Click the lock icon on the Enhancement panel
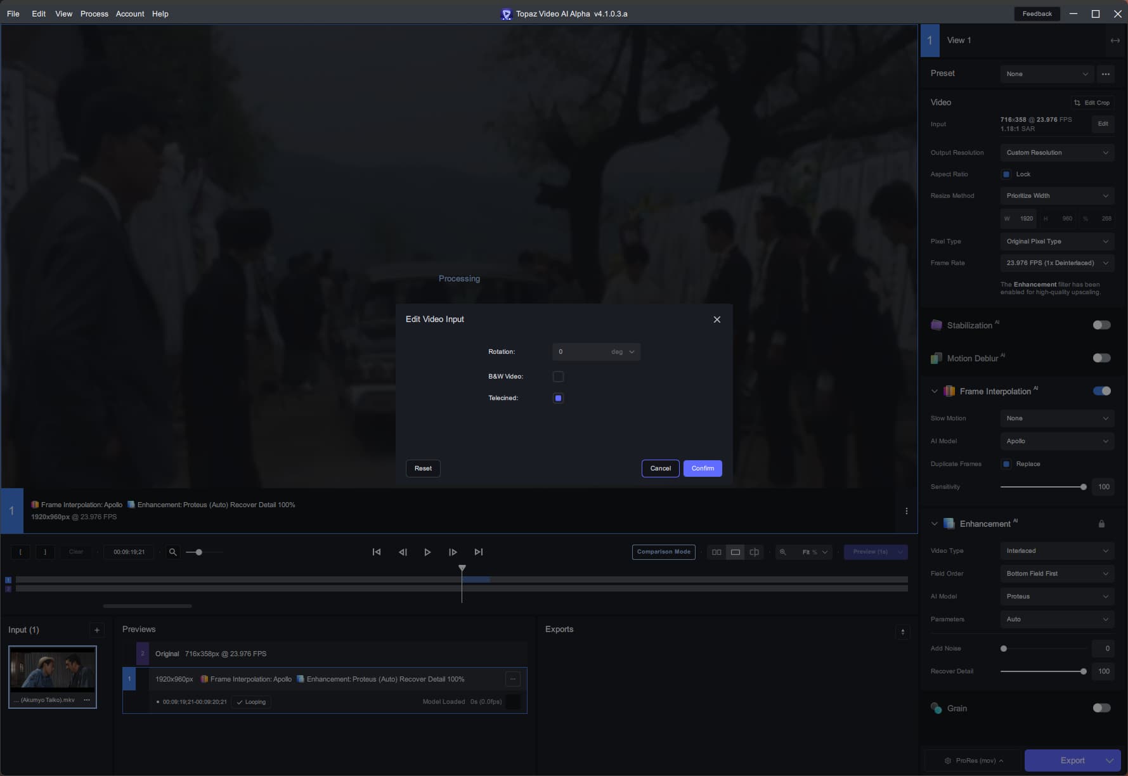 [x=1101, y=524]
